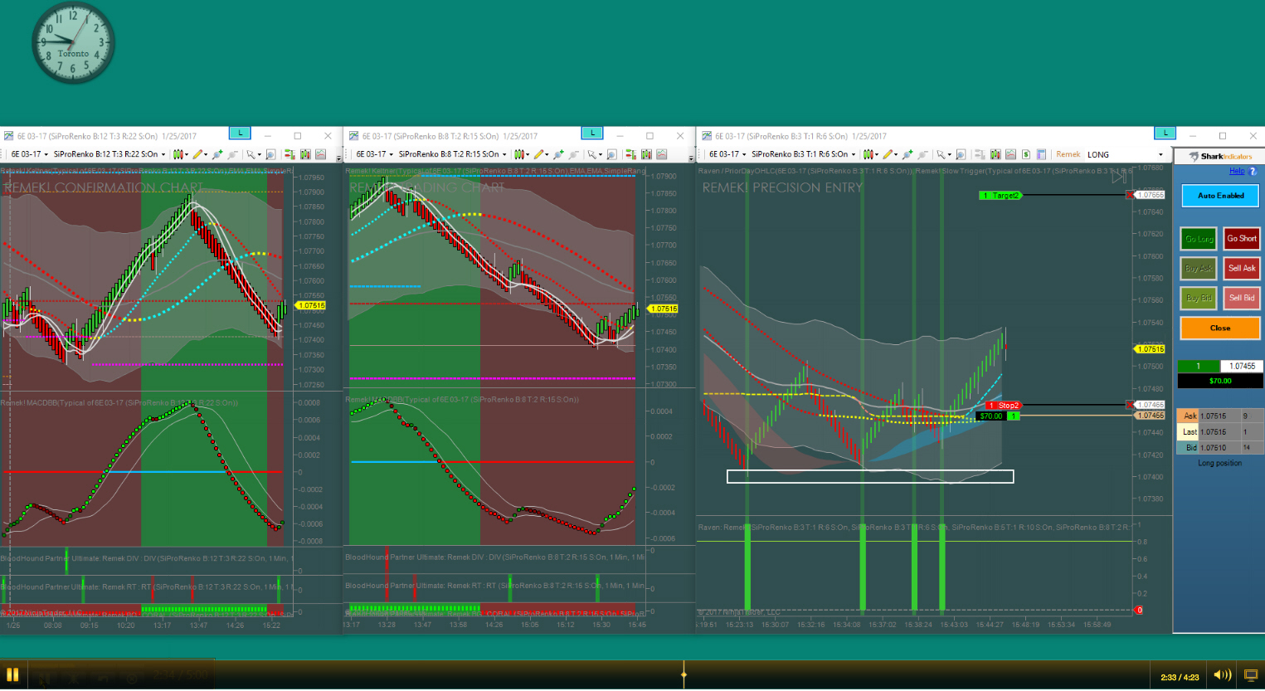Expand toolbar overflow arrow in Holding chart
1265x691 pixels.
point(692,158)
